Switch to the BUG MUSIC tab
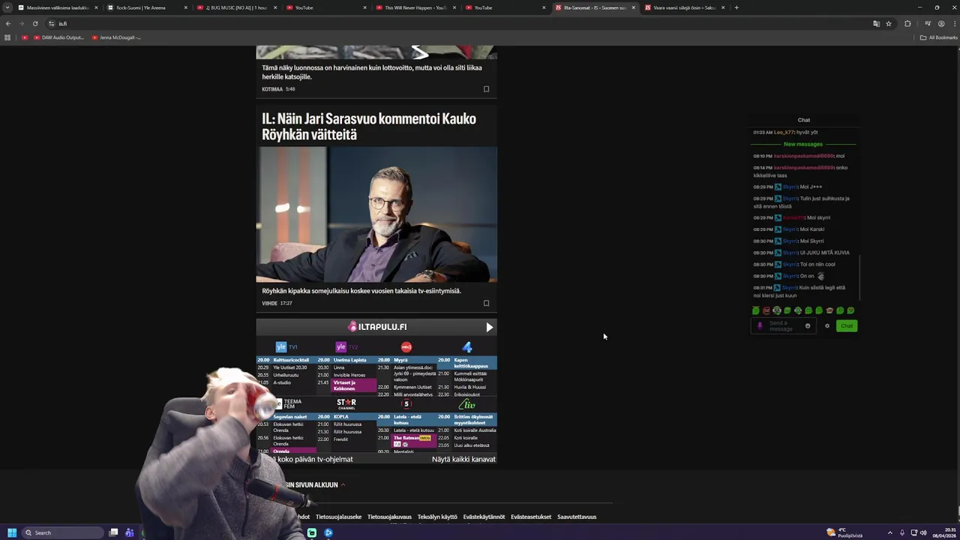The image size is (960, 540). [x=236, y=7]
